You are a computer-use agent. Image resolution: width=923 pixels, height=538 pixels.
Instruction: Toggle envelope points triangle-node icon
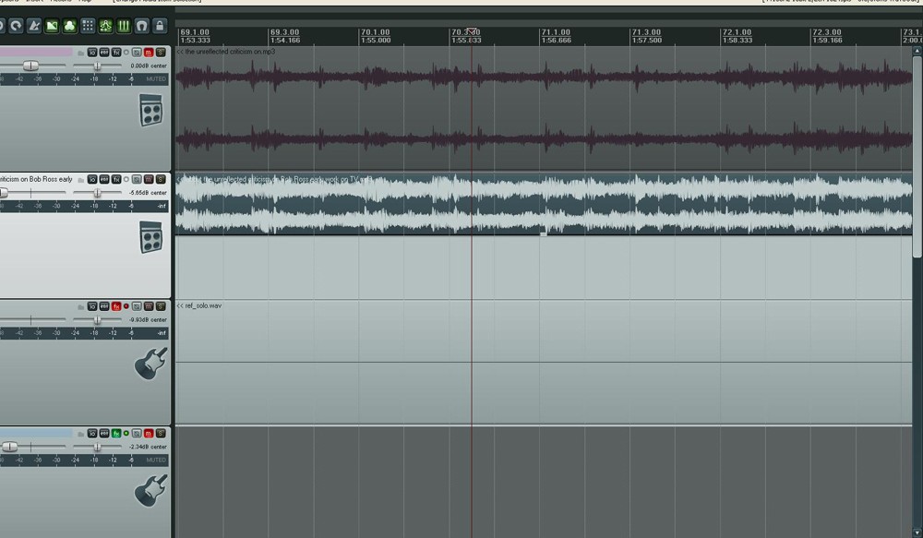pos(105,25)
